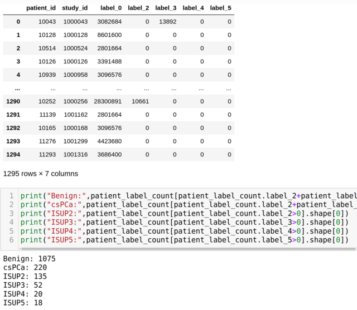Select label_0 value 3391488
The image size is (357, 310).
coord(109,62)
